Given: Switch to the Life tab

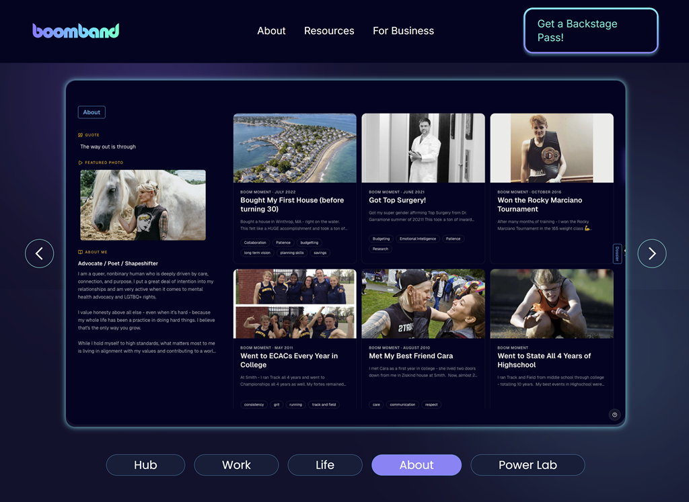Looking at the screenshot, I should pos(325,465).
